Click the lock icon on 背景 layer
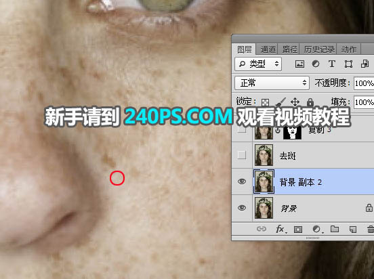 [x=369, y=208]
